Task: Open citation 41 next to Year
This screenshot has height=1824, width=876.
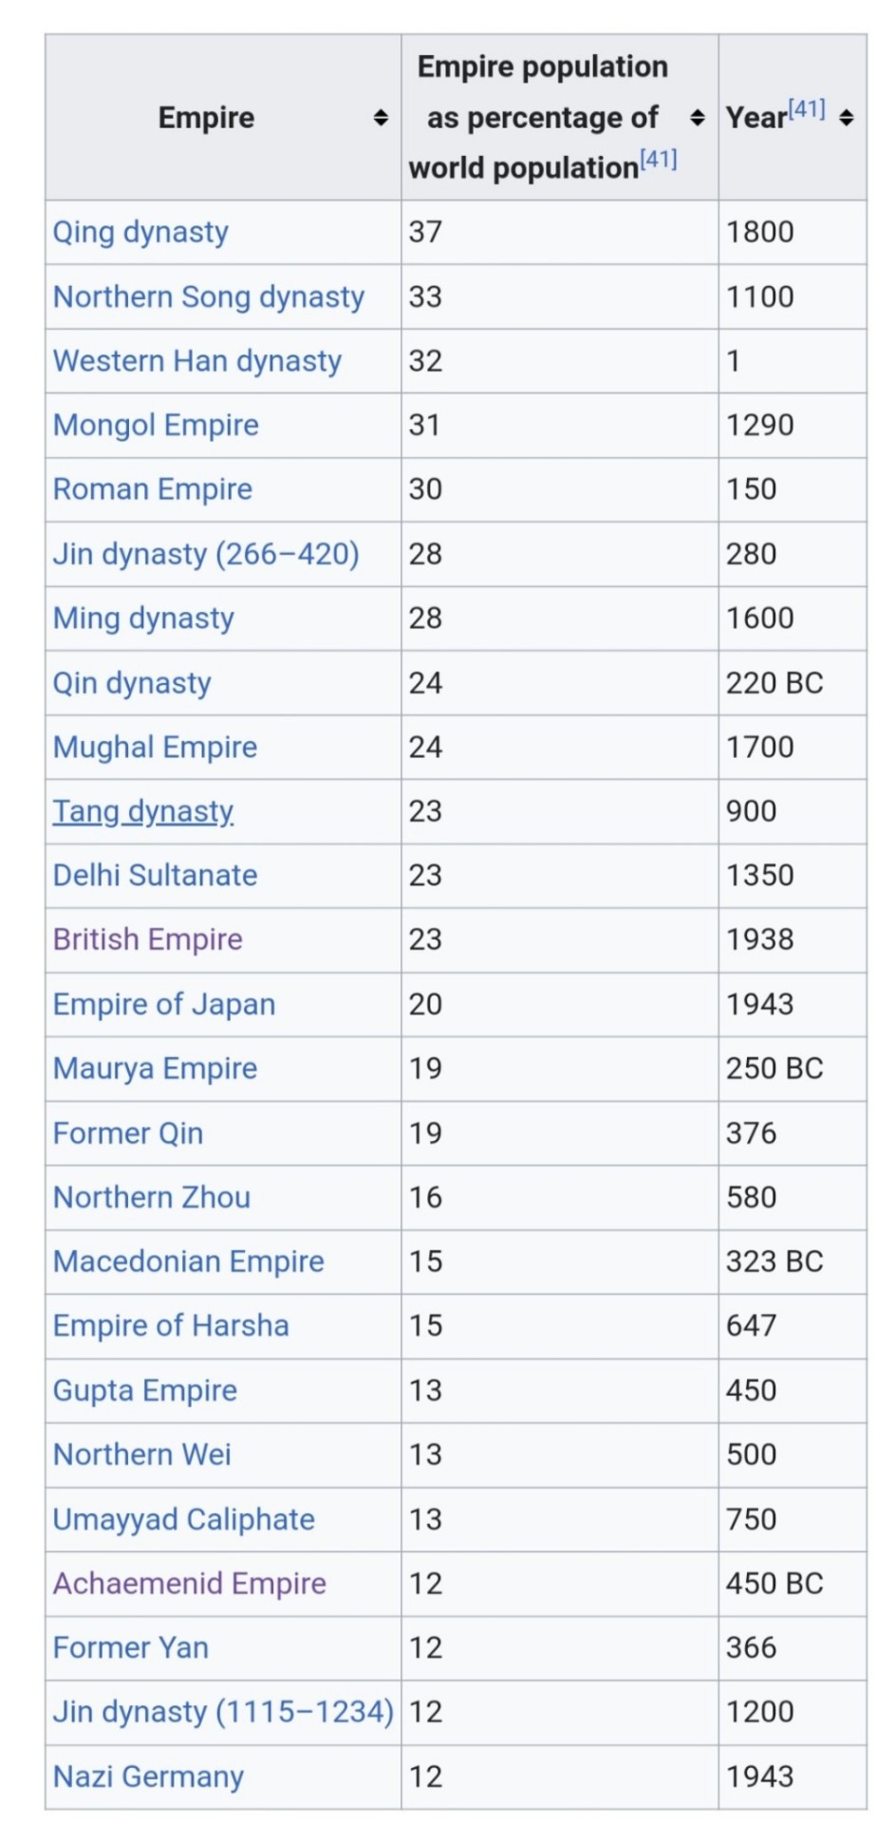Action: click(x=807, y=109)
